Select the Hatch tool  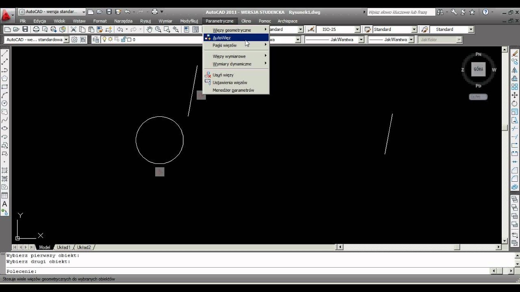click(4, 170)
